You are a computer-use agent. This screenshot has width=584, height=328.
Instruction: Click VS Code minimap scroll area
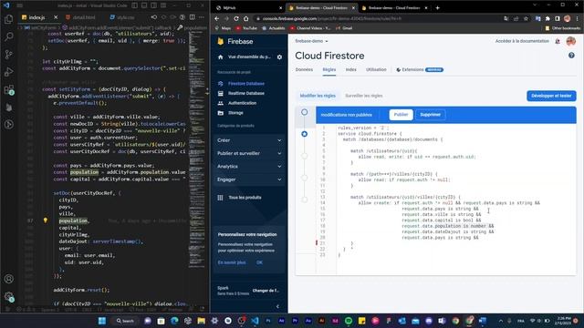click(x=197, y=149)
